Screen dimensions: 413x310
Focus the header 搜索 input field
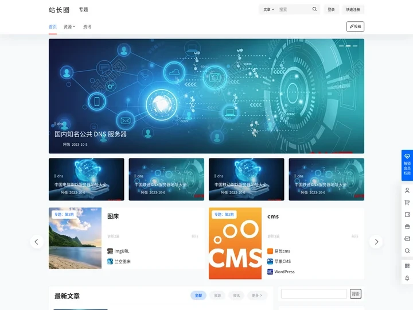(294, 10)
